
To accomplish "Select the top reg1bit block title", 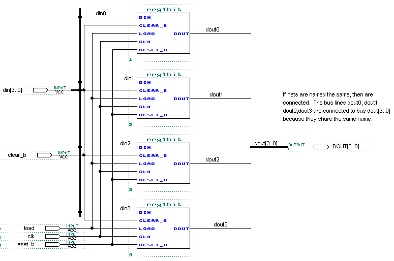I will (163, 9).
